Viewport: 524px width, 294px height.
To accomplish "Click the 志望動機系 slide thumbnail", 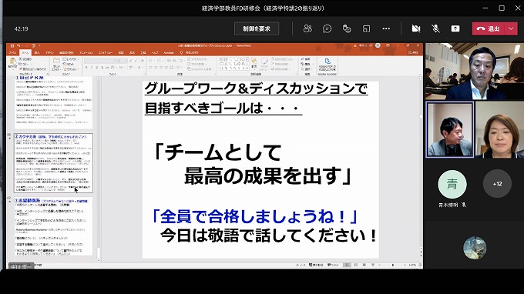I will click(53, 227).
